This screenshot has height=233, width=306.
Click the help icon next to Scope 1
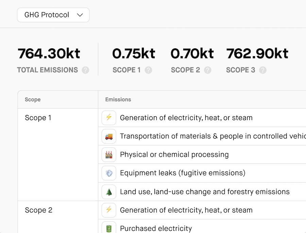148,70
